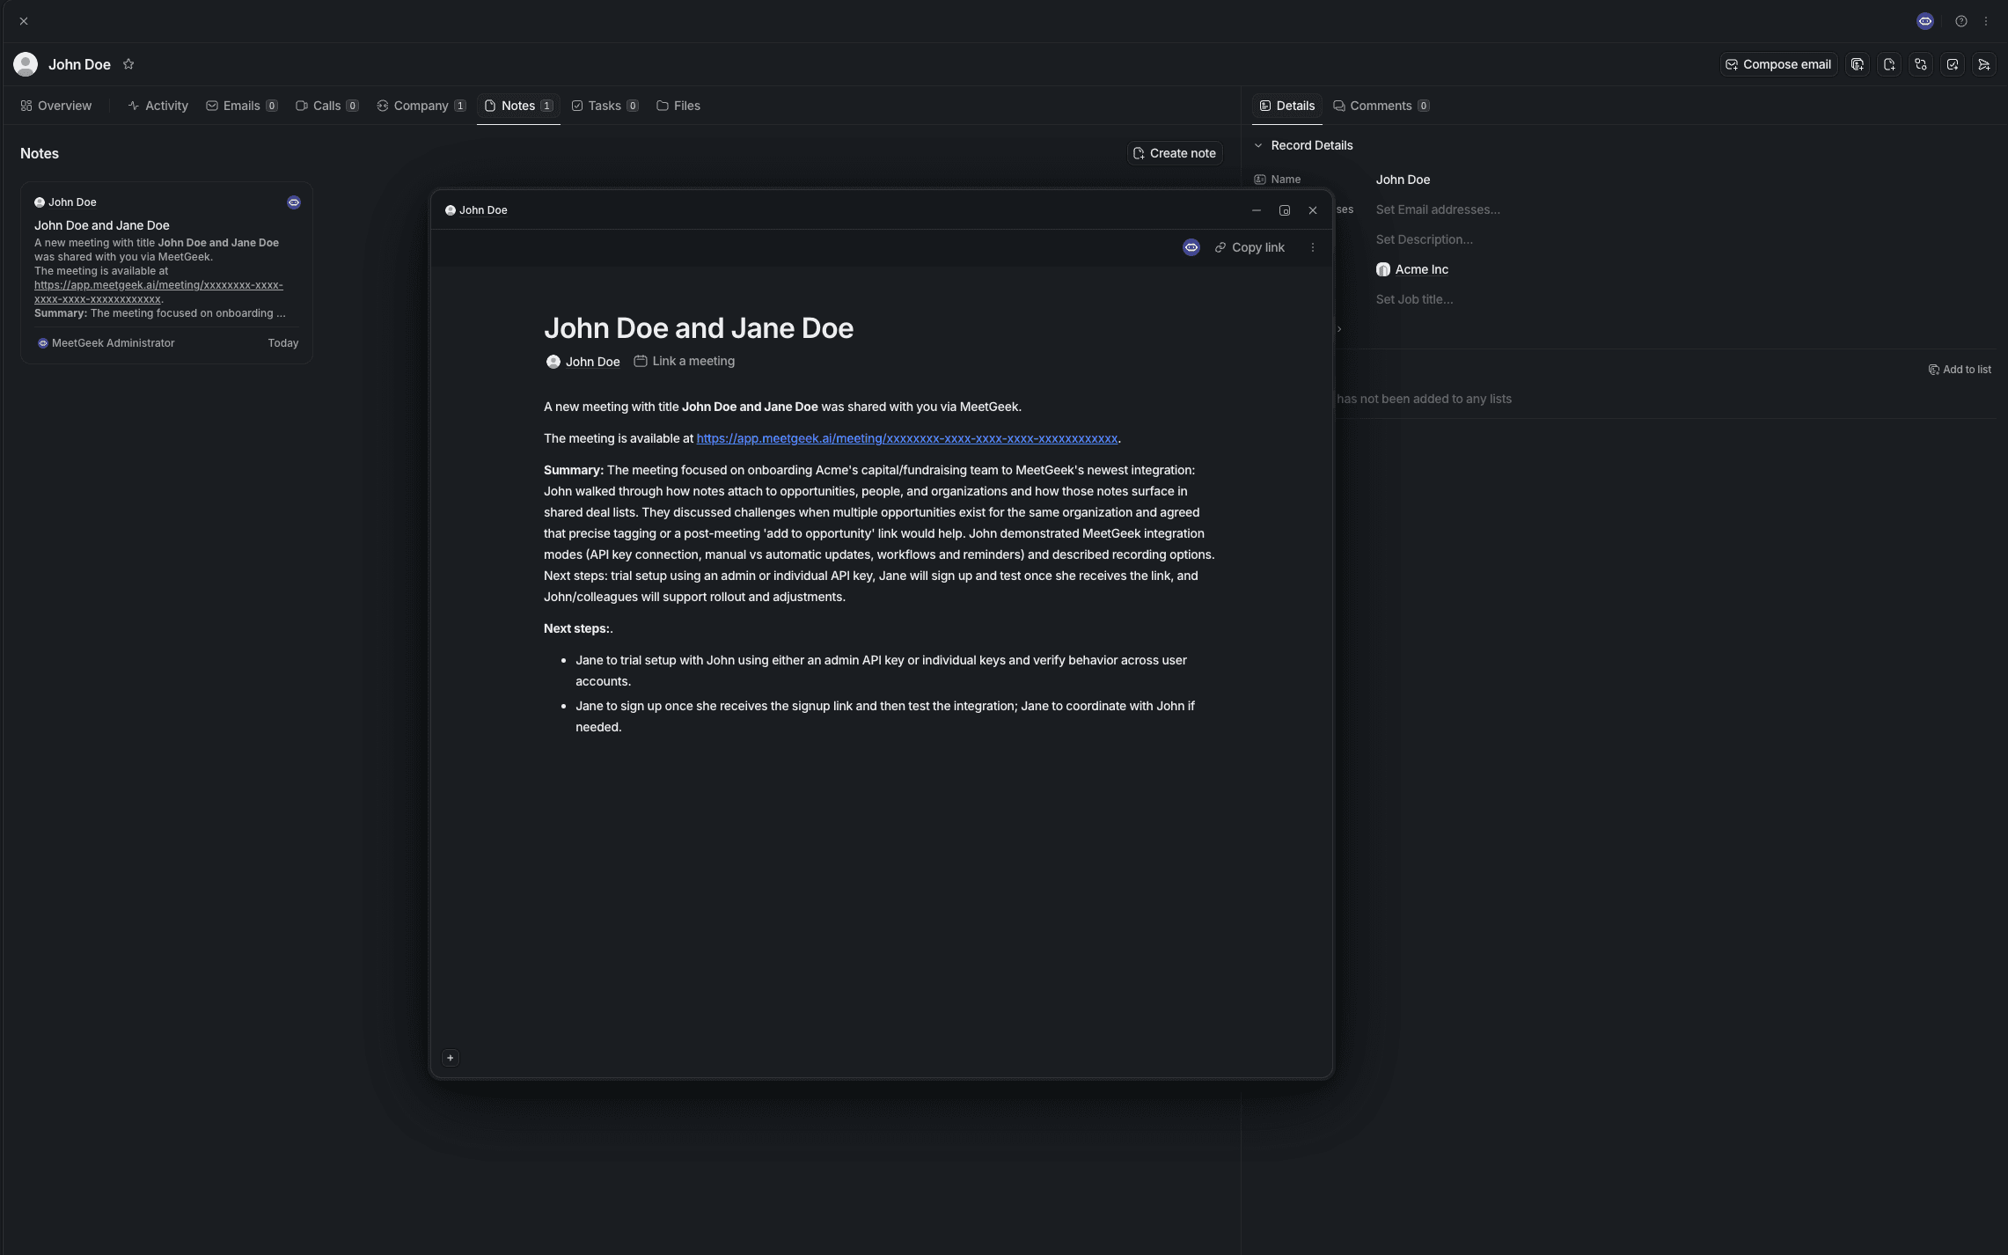
Task: Click Create note button
Action: point(1174,153)
